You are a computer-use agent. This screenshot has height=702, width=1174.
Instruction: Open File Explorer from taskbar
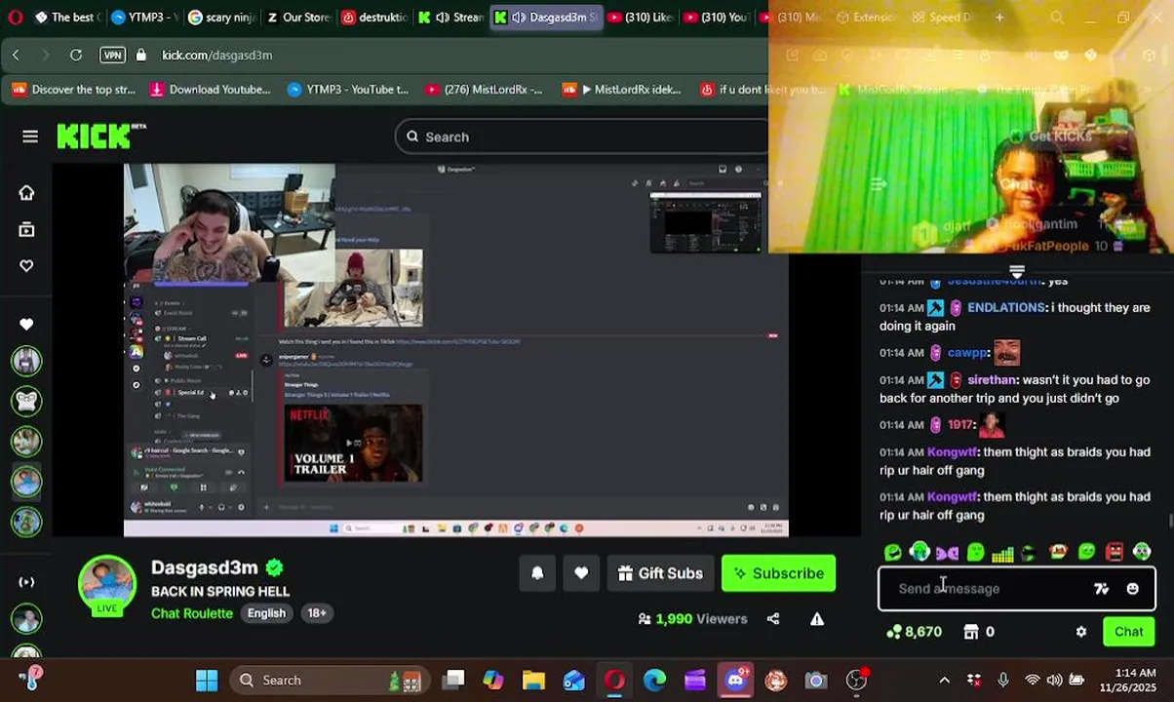click(533, 680)
